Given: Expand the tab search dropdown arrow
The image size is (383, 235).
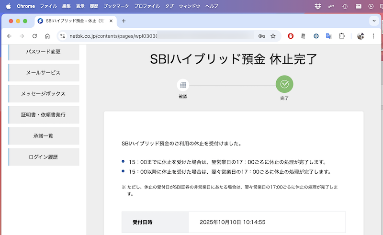Looking at the screenshot, I should (374, 21).
